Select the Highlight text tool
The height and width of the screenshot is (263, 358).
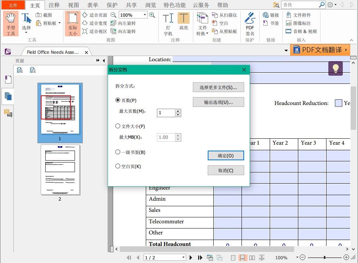pos(184,22)
